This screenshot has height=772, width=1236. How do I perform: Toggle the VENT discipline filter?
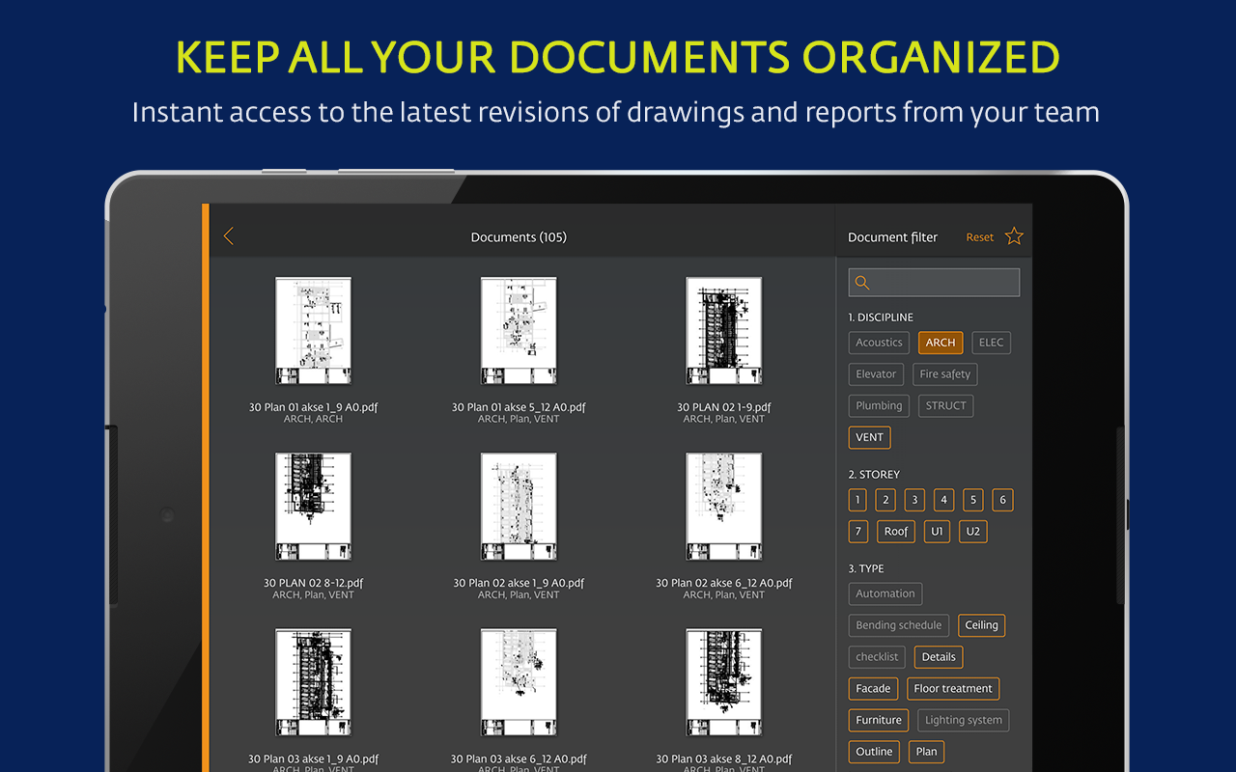(869, 437)
